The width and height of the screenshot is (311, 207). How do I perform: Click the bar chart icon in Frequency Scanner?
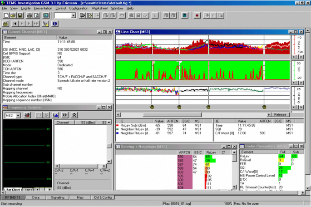[55, 115]
